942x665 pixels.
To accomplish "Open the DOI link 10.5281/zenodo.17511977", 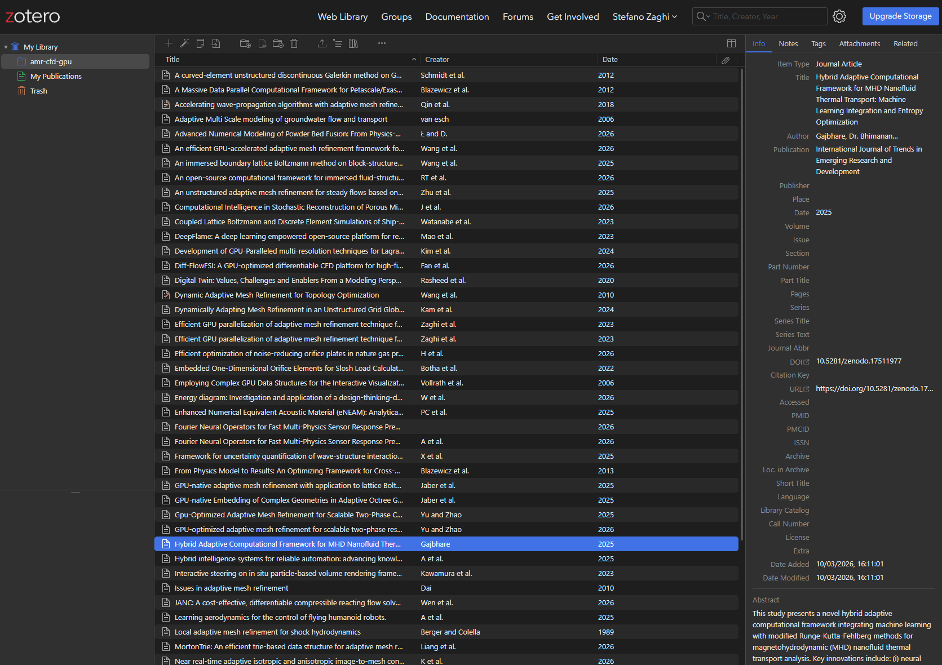I will (859, 361).
